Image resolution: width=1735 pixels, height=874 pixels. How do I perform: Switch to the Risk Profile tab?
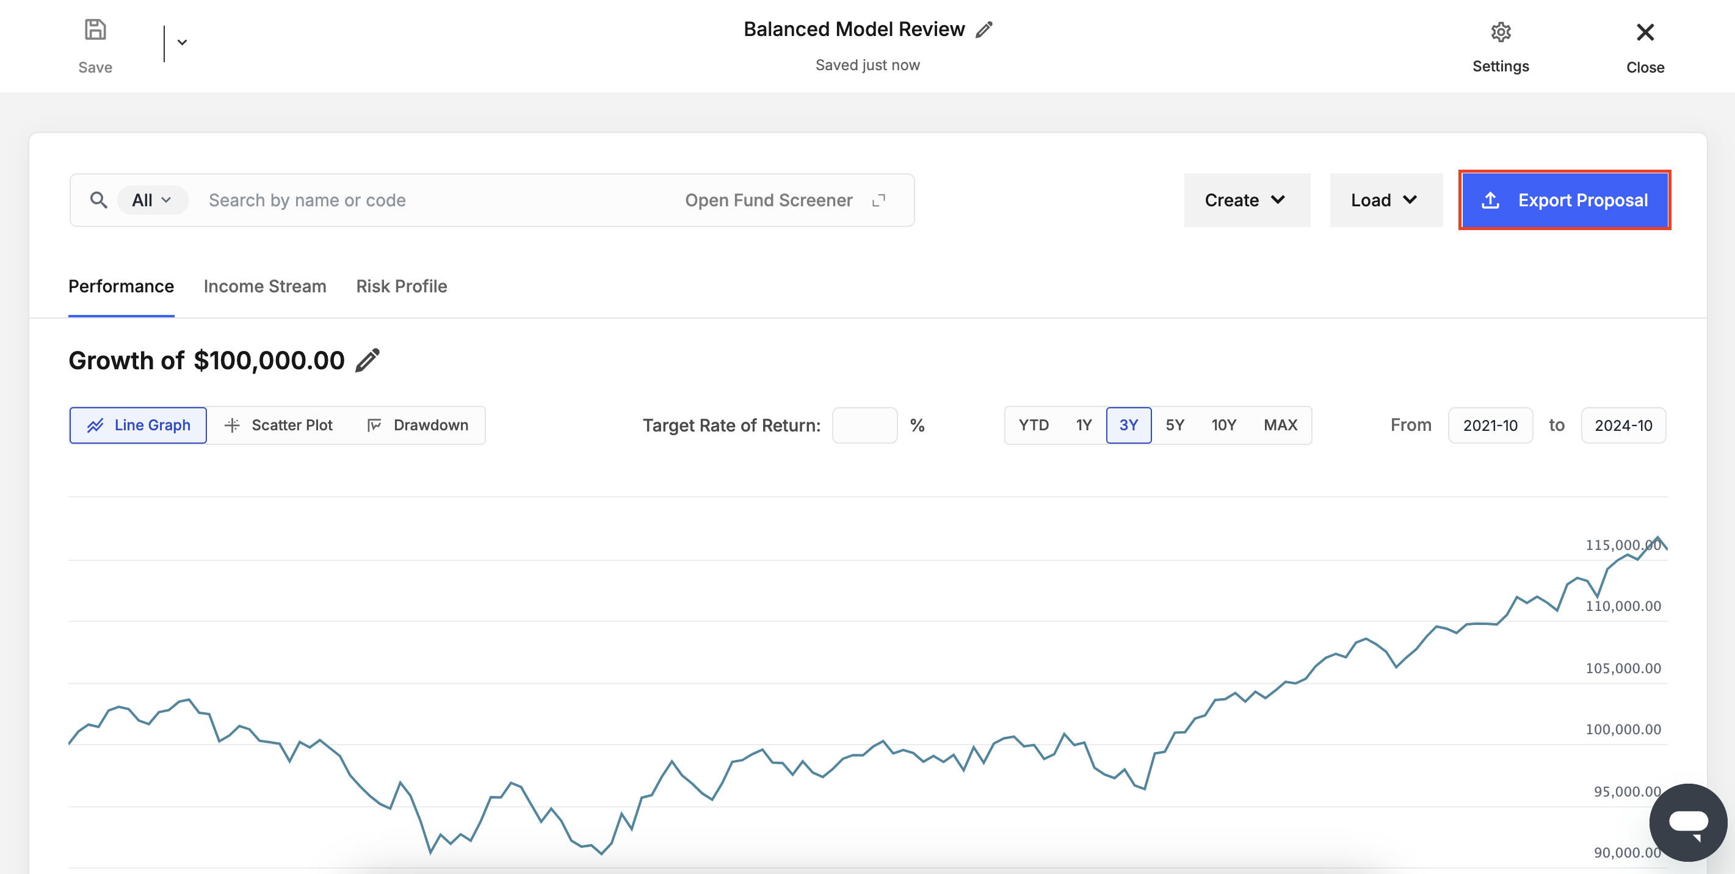pyautogui.click(x=402, y=286)
